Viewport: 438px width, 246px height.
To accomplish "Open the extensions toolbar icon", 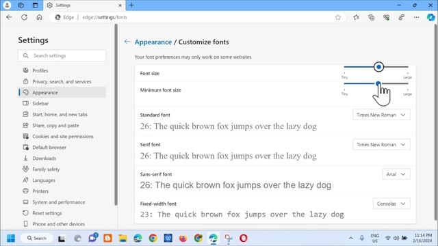I will coord(402,17).
